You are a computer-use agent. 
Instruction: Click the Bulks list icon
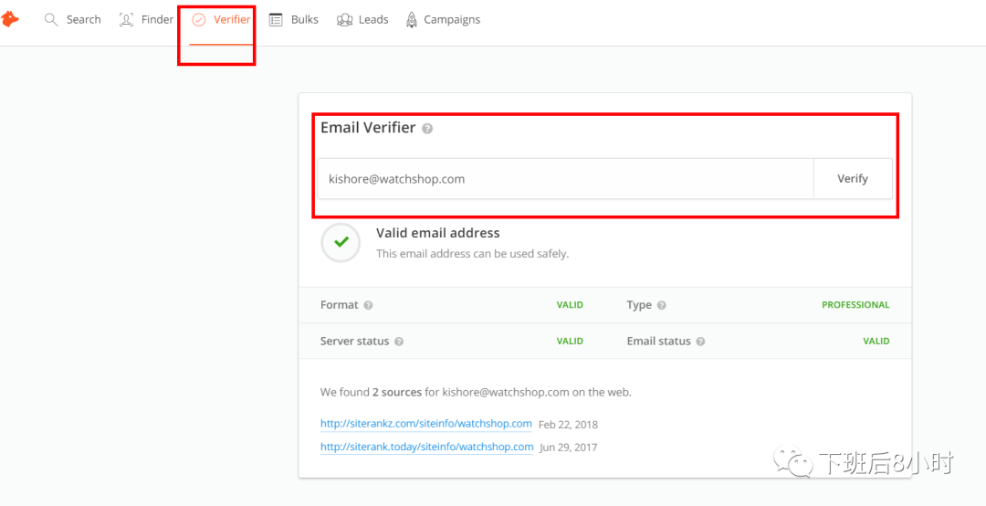click(x=276, y=19)
